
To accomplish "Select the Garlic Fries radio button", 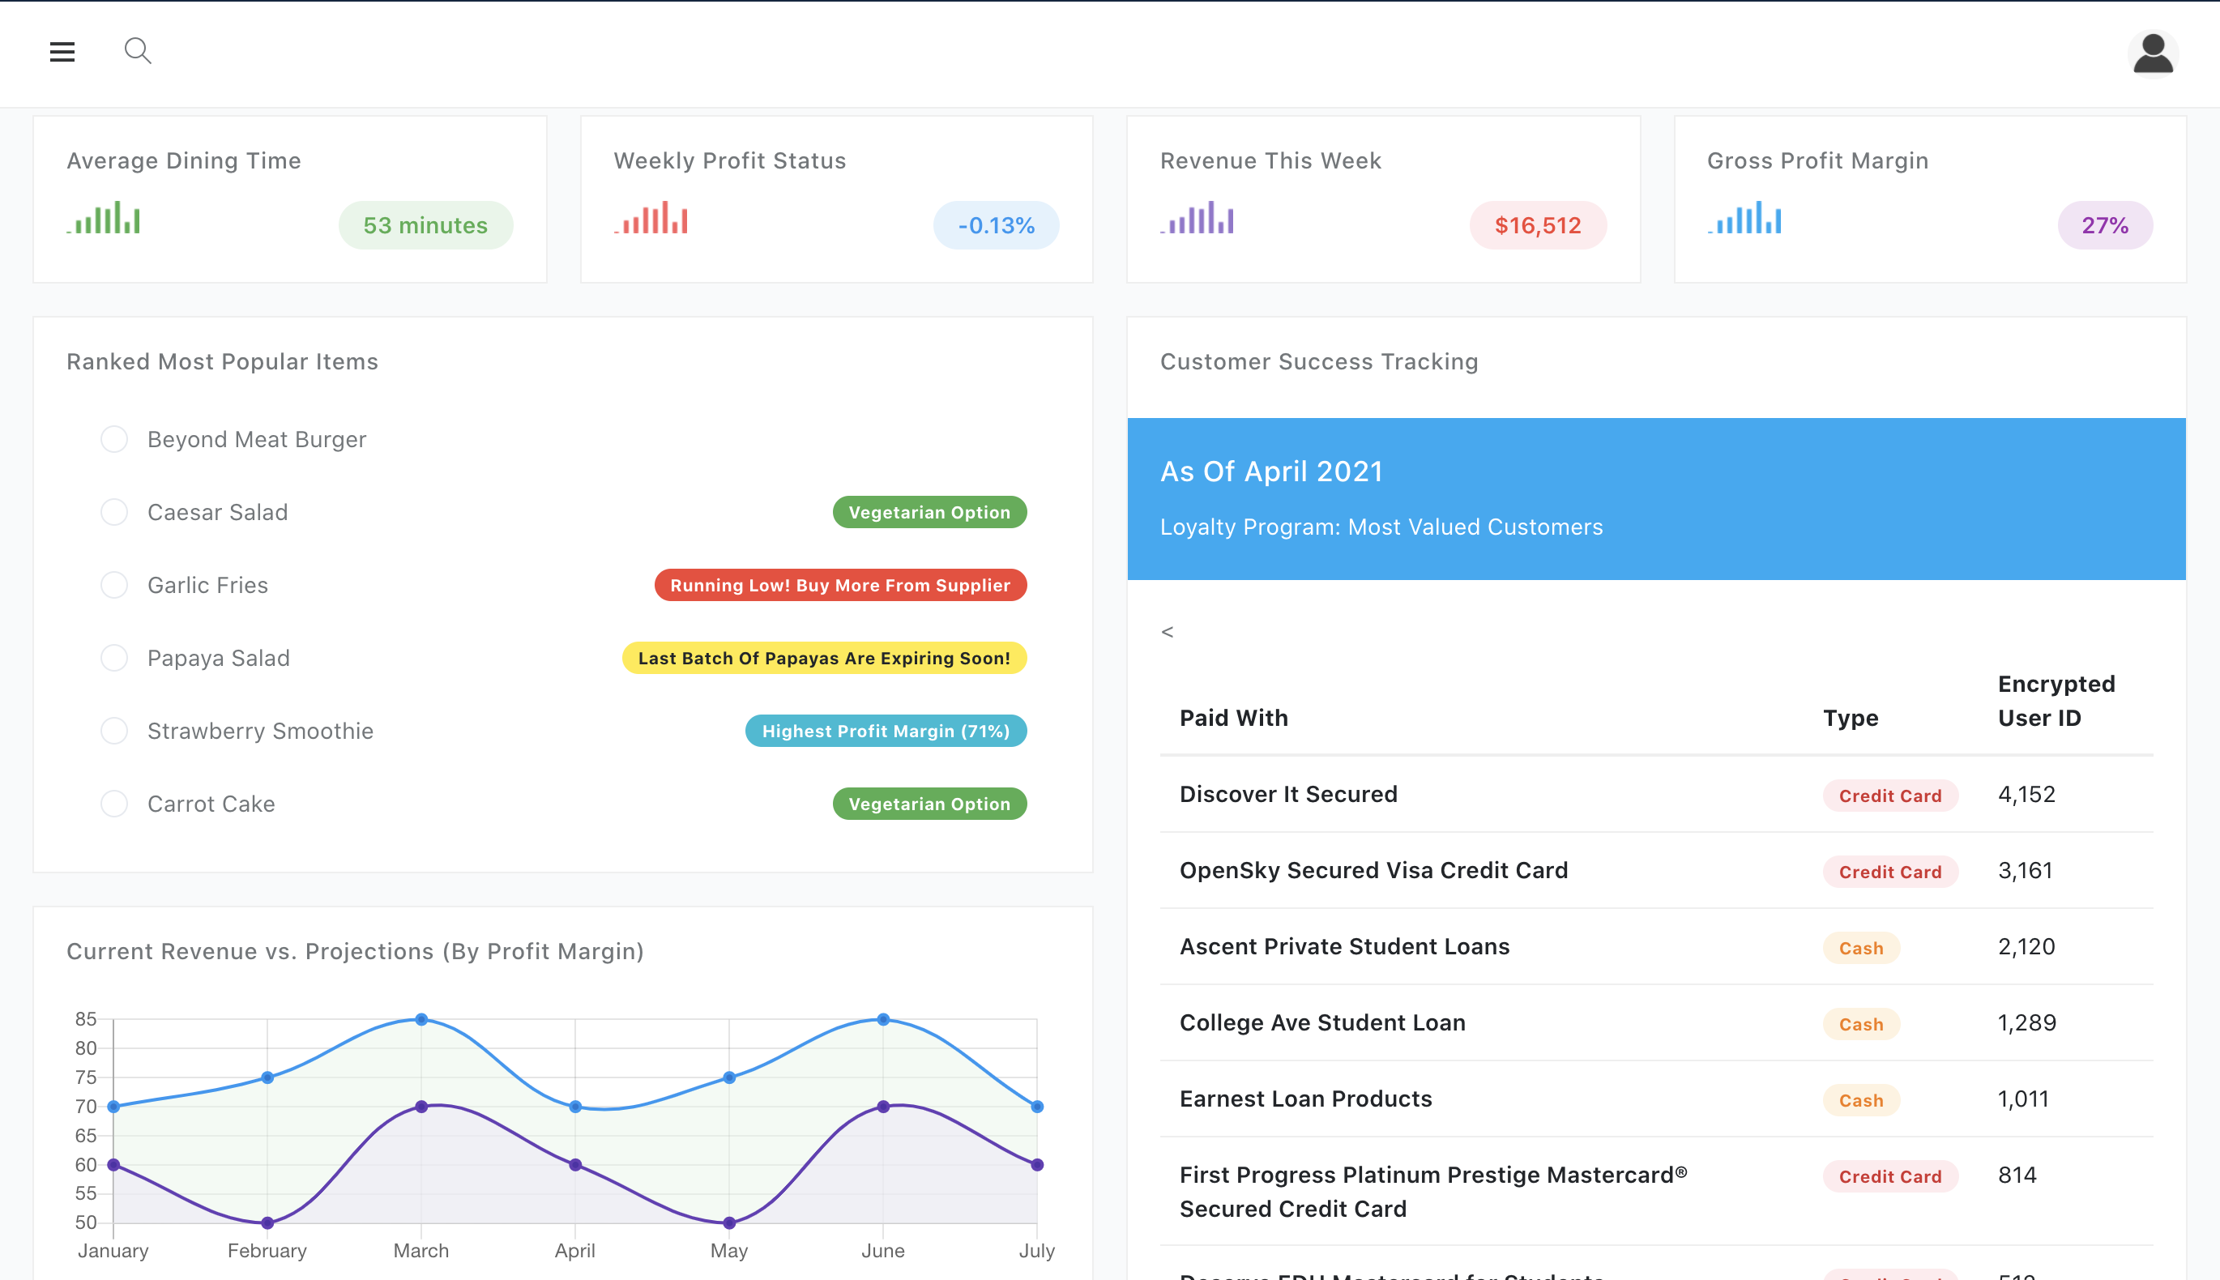I will point(114,585).
